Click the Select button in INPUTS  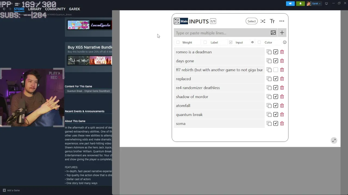click(x=251, y=21)
